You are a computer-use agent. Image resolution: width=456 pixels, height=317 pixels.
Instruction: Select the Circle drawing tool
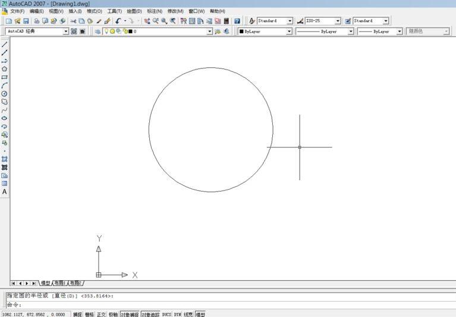pos(4,93)
